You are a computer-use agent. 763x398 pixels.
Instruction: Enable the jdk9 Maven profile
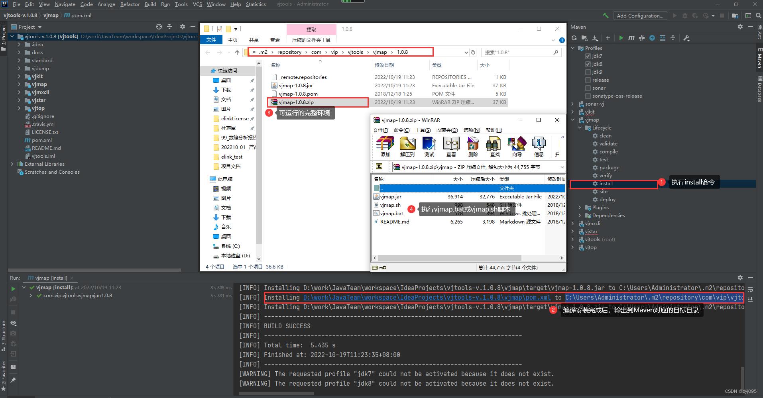588,72
